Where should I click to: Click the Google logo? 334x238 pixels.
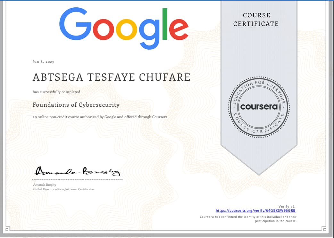(124, 29)
